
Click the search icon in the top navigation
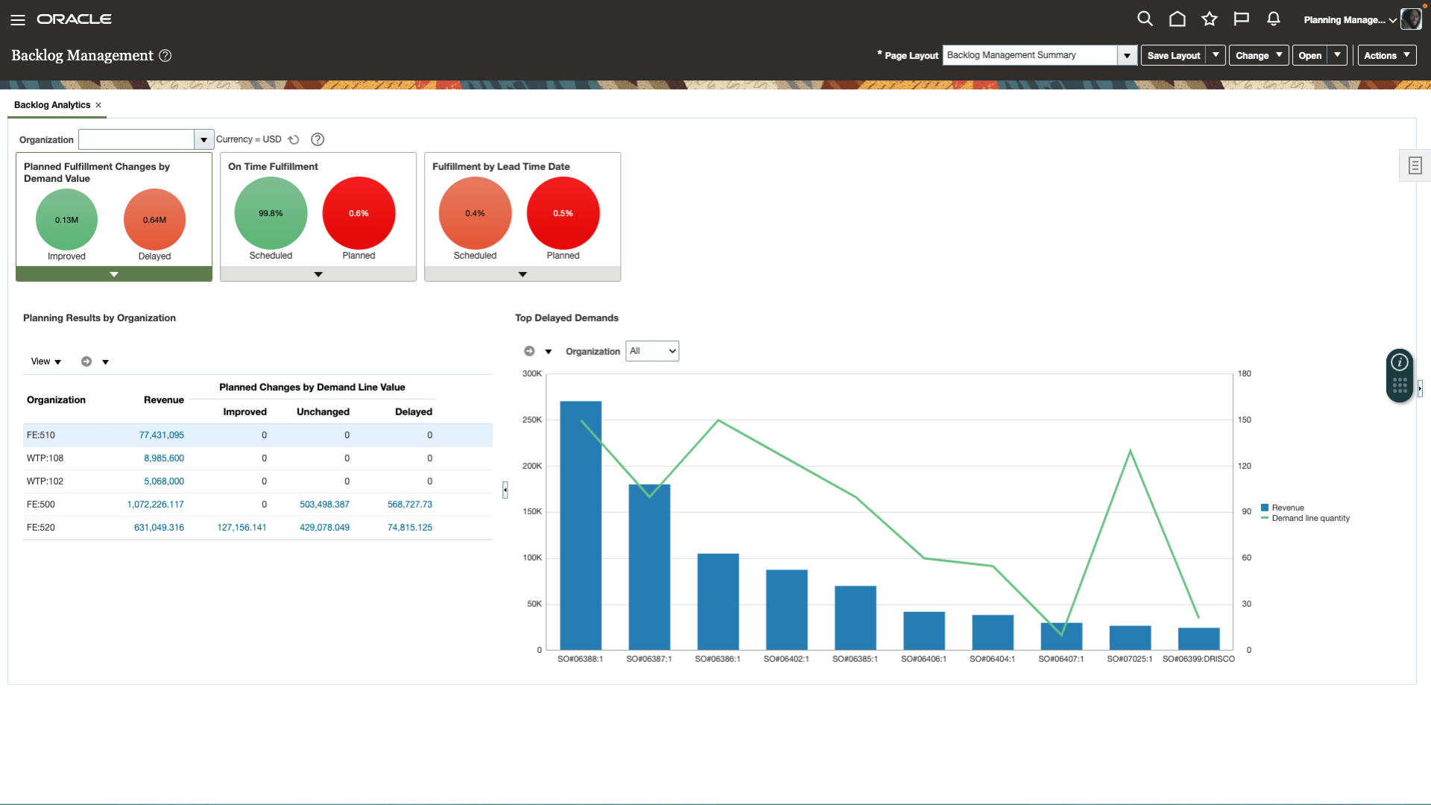1145,19
